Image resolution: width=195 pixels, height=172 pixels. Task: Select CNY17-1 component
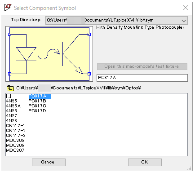point(15,126)
